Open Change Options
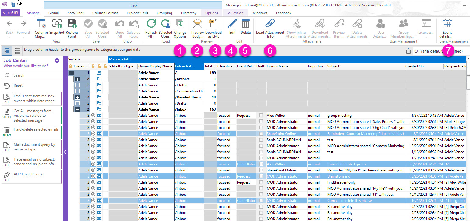This screenshot has width=470, height=221. pos(180,28)
